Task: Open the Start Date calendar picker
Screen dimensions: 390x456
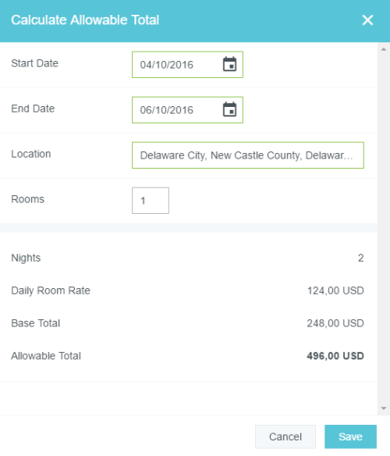Action: point(229,64)
